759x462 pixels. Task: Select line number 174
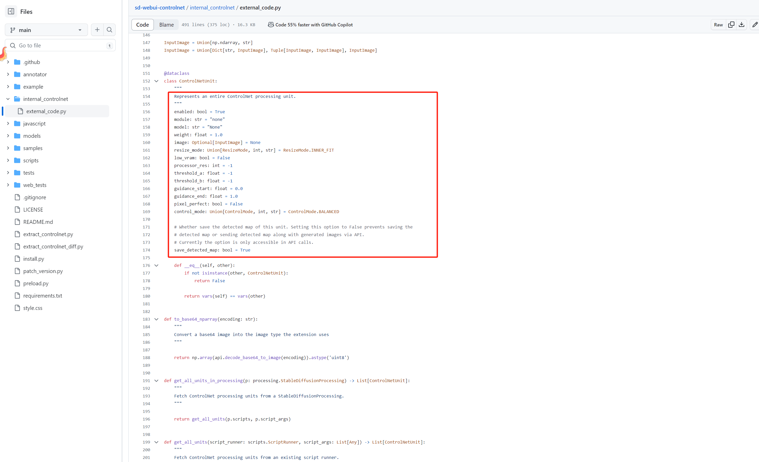tap(146, 250)
